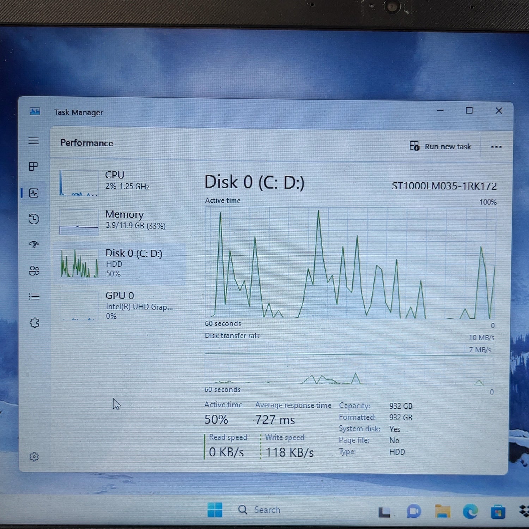The height and width of the screenshot is (529, 529).
Task: Click the 7 MB/s graph scale label
Action: (480, 349)
